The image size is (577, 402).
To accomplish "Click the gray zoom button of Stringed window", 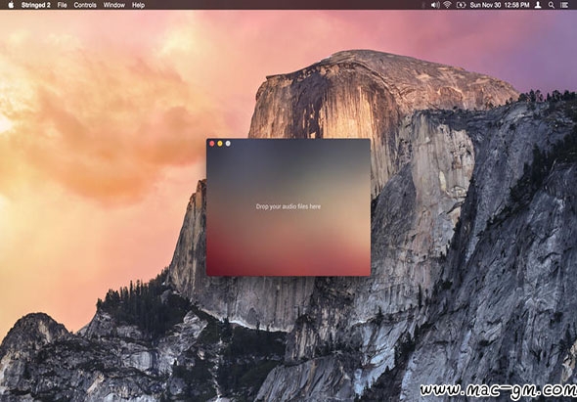I will 228,144.
